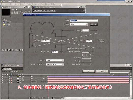Expand layer 3 [lizi] properties
Image resolution: width=133 pixels, height=100 pixels.
tap(10, 80)
